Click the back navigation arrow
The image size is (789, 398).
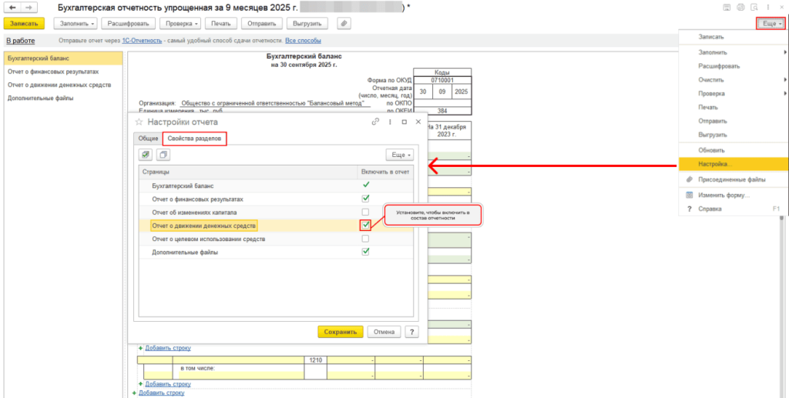[x=12, y=7]
